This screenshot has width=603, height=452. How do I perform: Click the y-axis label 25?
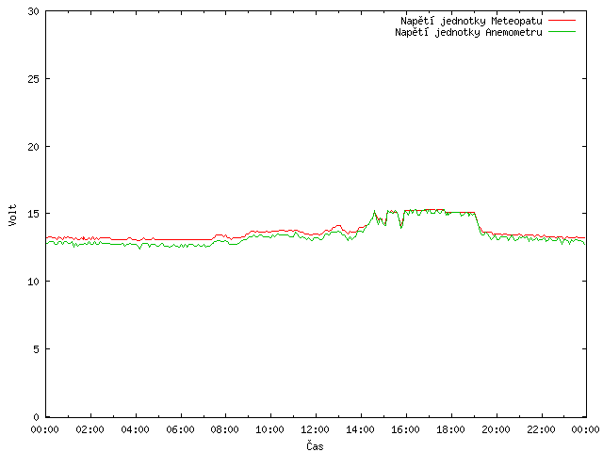(34, 79)
